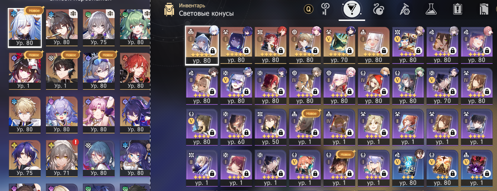Select the Light Cones funnel tab icon
The width and height of the screenshot is (497, 191).
352,9
